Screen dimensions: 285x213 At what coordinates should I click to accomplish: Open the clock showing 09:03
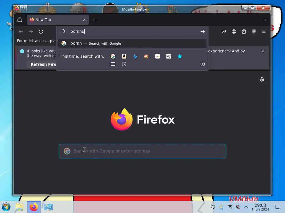coord(260,207)
